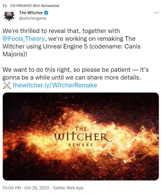Click the Twitter Web App source label

pyautogui.click(x=68, y=188)
